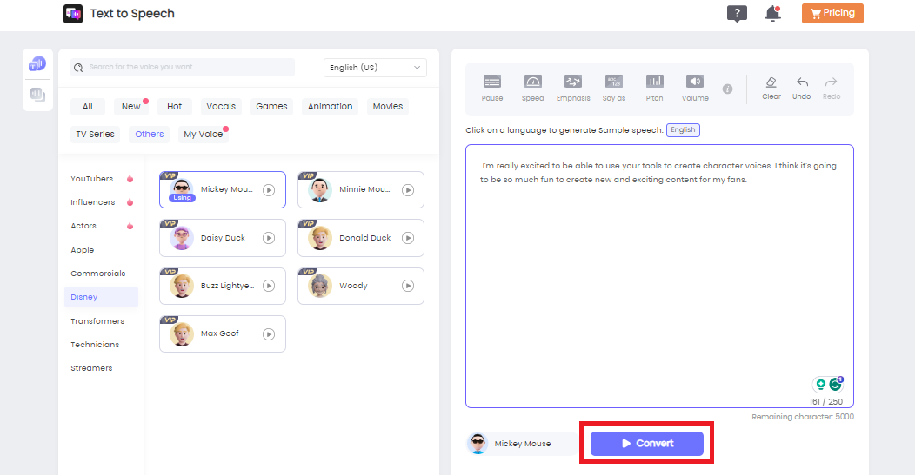This screenshot has width=915, height=475.
Task: Select the Hot category tab
Action: click(175, 106)
